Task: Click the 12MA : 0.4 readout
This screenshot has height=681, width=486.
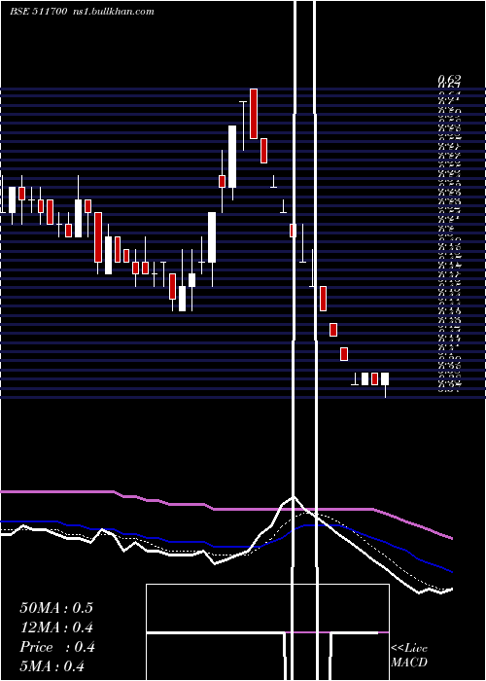Action: click(56, 627)
